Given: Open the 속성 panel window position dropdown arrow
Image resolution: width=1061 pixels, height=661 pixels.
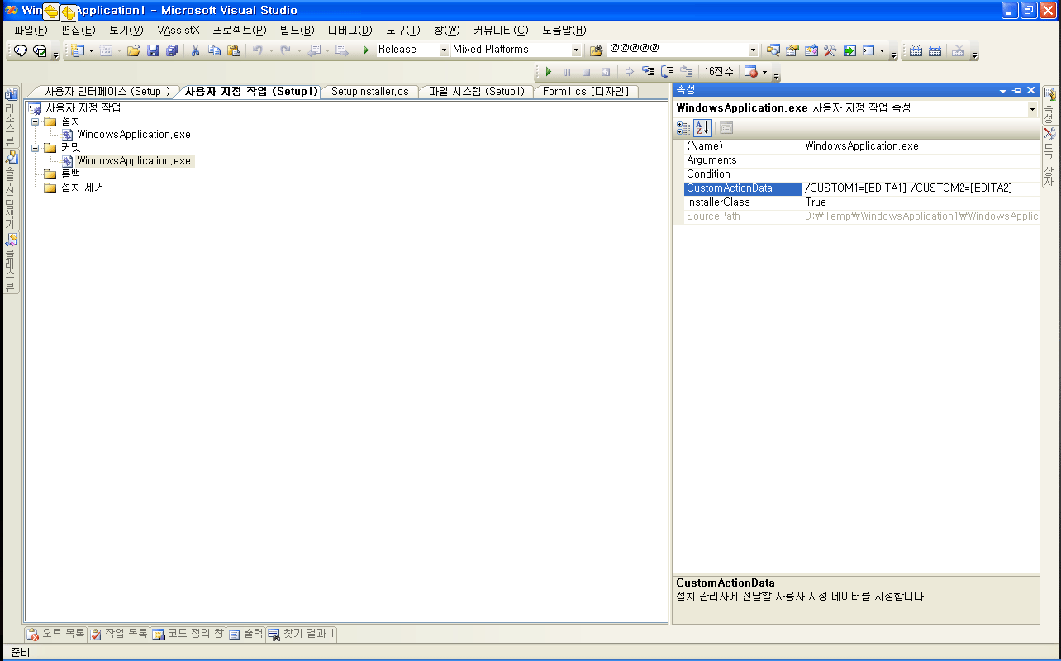Looking at the screenshot, I should pyautogui.click(x=1003, y=91).
